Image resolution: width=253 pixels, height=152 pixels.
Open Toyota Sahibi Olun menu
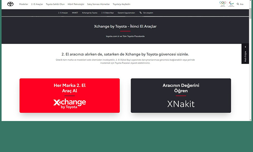55,4
